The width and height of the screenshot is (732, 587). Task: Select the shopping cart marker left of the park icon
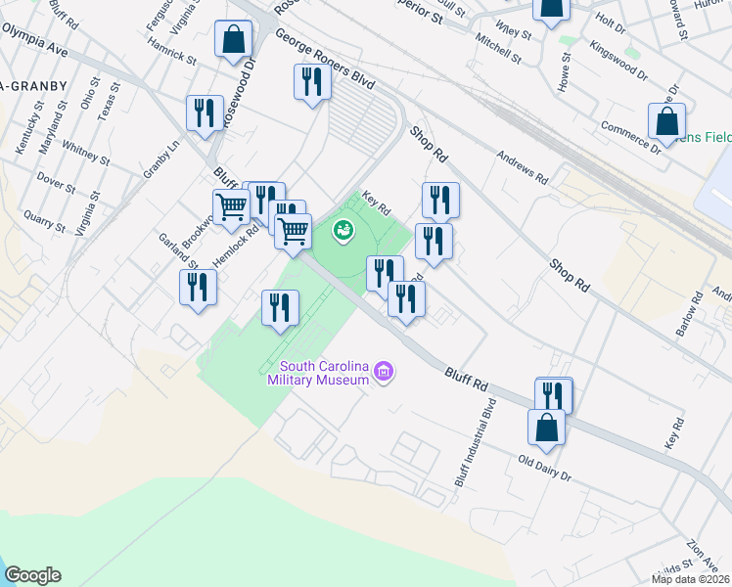(293, 232)
